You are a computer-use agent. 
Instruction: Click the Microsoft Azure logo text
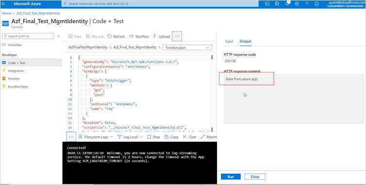point(27,4)
